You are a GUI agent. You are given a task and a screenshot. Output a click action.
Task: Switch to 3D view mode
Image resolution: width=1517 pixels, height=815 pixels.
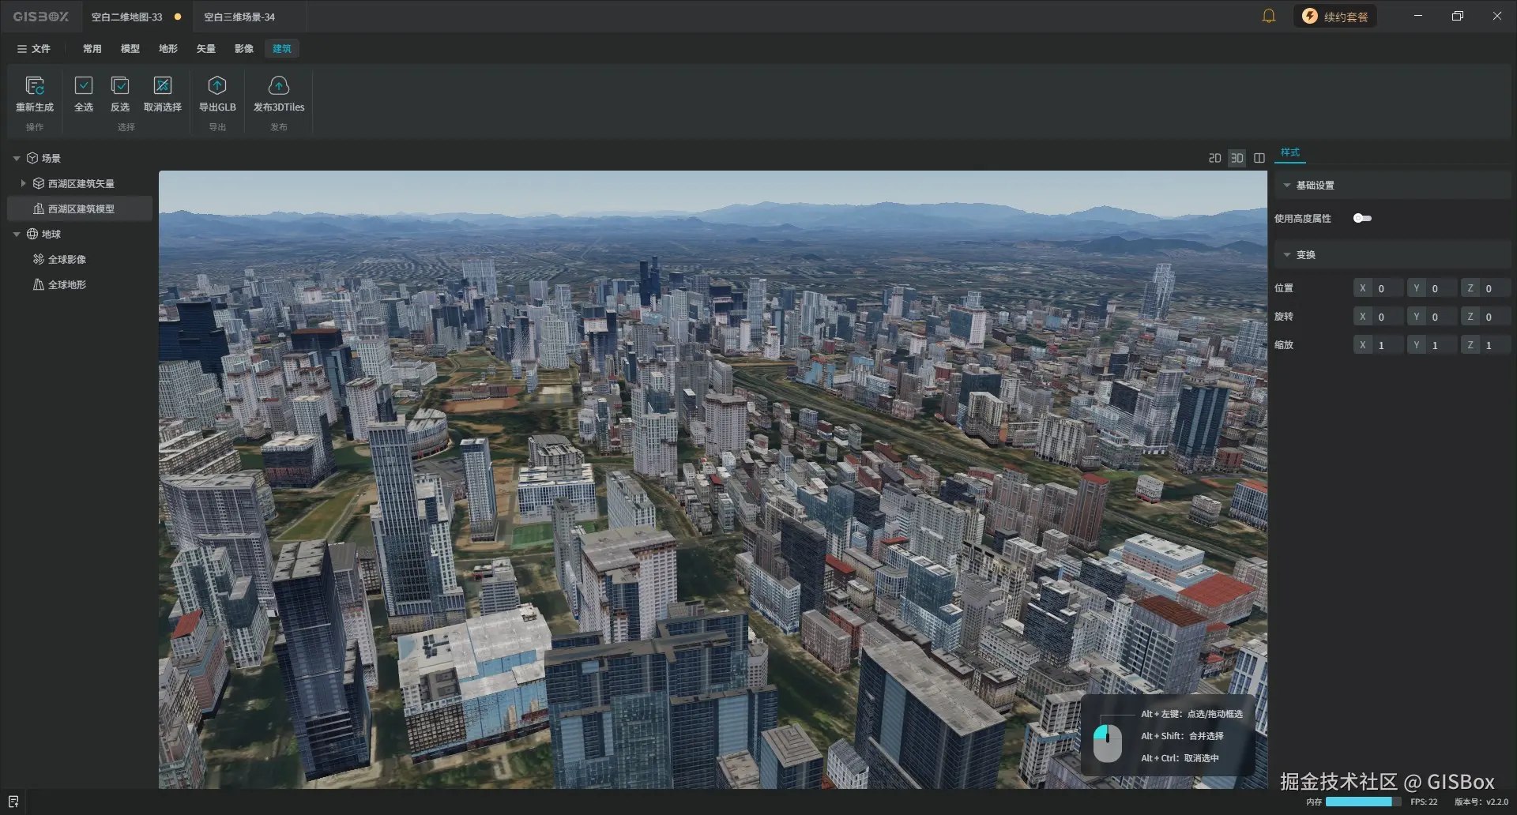coord(1237,158)
